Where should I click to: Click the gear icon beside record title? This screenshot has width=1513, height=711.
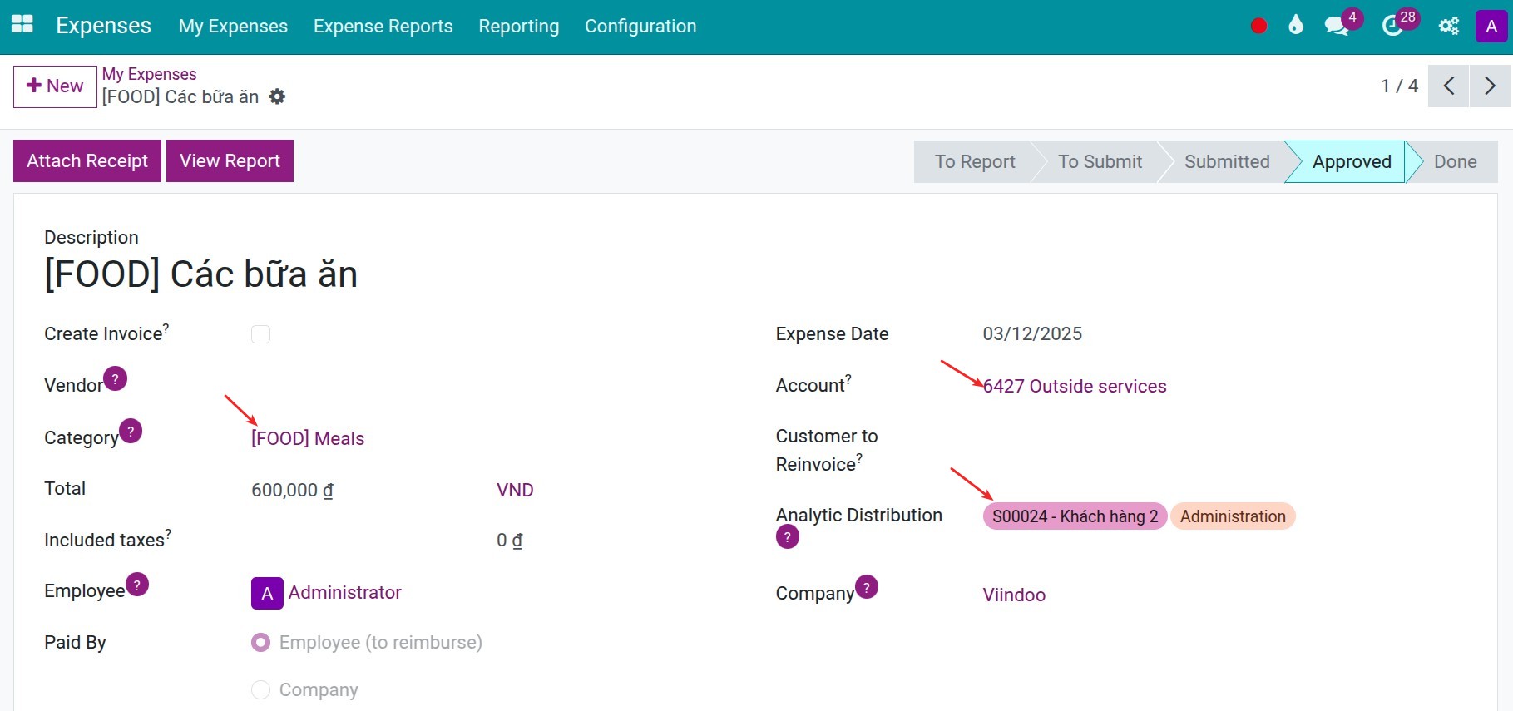[277, 97]
